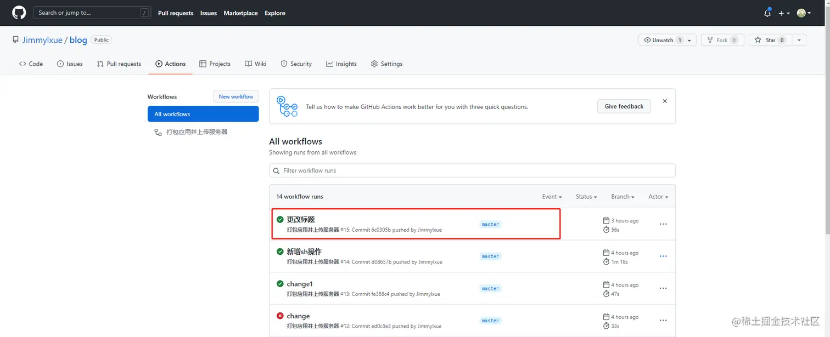Switch to the Wiki tab
The height and width of the screenshot is (337, 830).
click(x=256, y=64)
